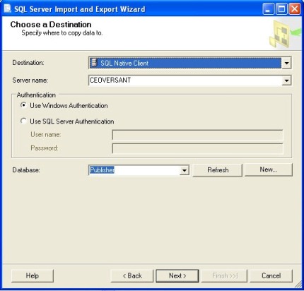
Task: Cancel the import export wizard
Action: pos(271,275)
